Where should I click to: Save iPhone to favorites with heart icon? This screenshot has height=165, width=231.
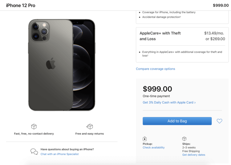click(x=219, y=121)
